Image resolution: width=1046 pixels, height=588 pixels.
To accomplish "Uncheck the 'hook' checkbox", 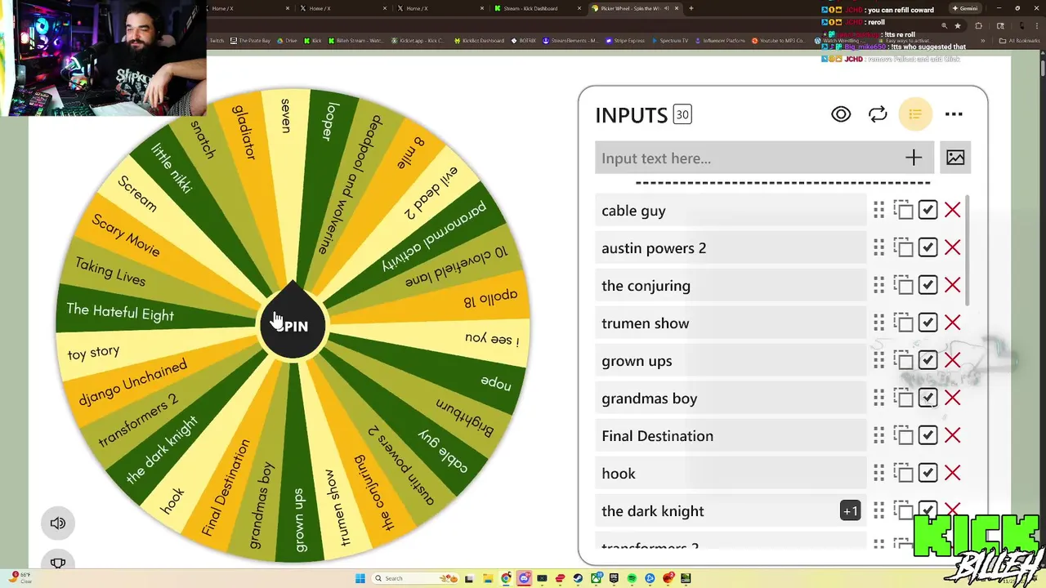I will point(928,473).
